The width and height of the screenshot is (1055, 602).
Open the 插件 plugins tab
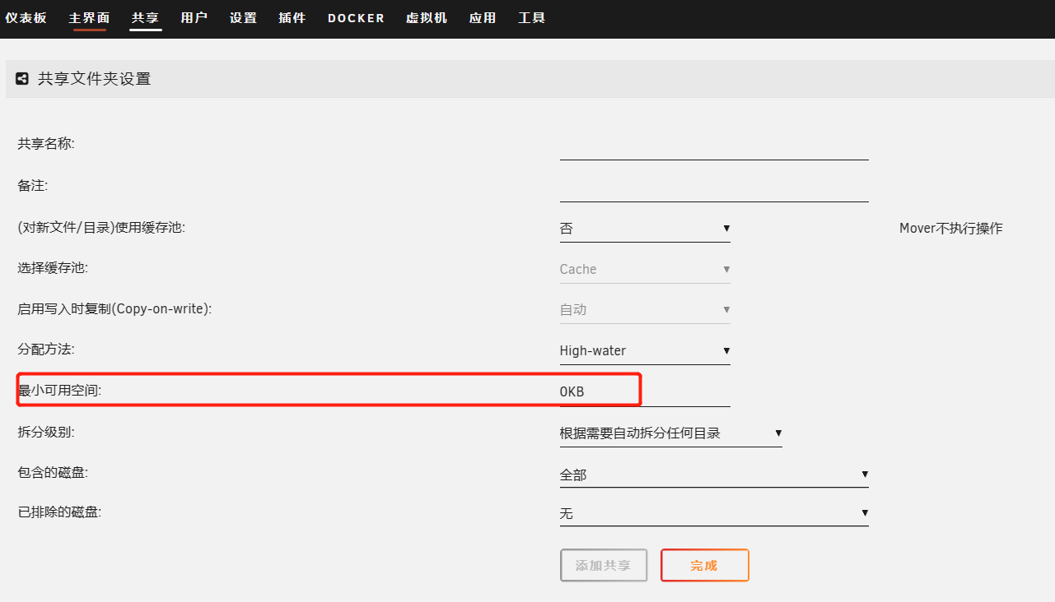(x=292, y=17)
